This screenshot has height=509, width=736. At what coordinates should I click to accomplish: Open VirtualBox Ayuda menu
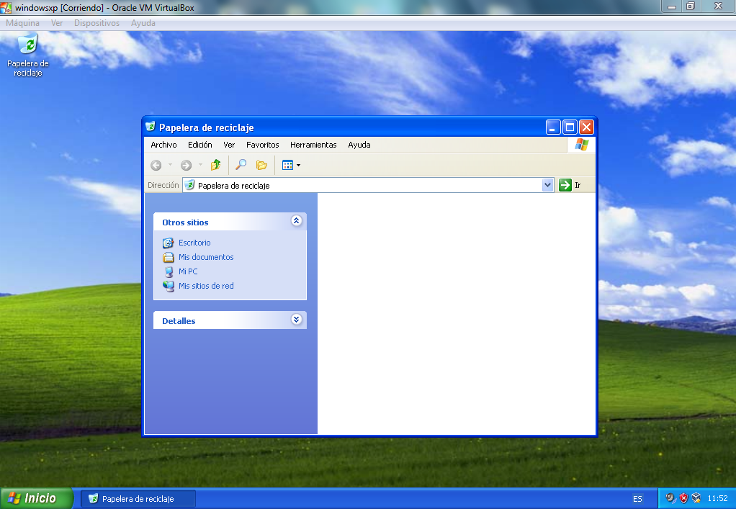[x=143, y=23]
